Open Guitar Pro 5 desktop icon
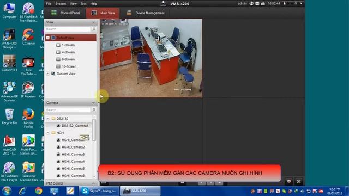Screen dimensions: 349x196 point(9,64)
